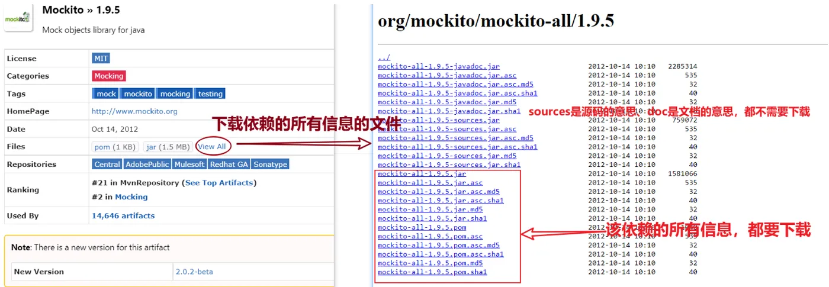Open the Central repository tag
Screen dimensions: 829x287
pos(107,164)
